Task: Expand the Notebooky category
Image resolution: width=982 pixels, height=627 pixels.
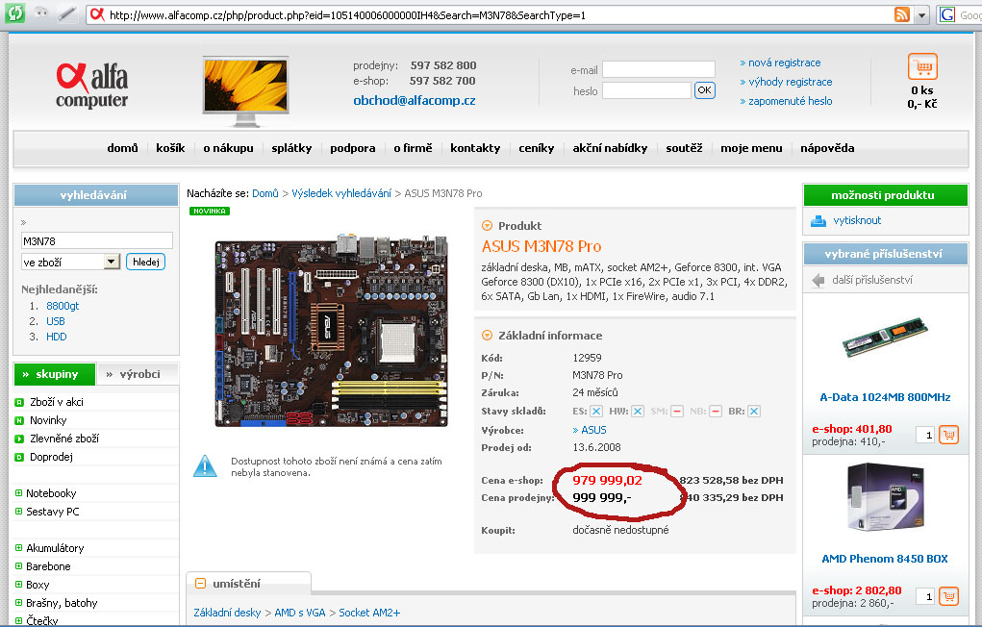Action: [x=19, y=493]
